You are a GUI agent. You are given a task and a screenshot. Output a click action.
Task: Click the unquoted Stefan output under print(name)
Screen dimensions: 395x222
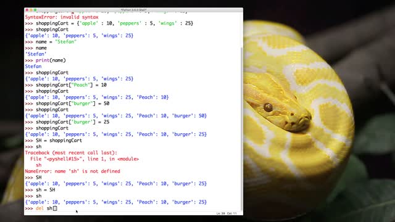pyautogui.click(x=33, y=67)
